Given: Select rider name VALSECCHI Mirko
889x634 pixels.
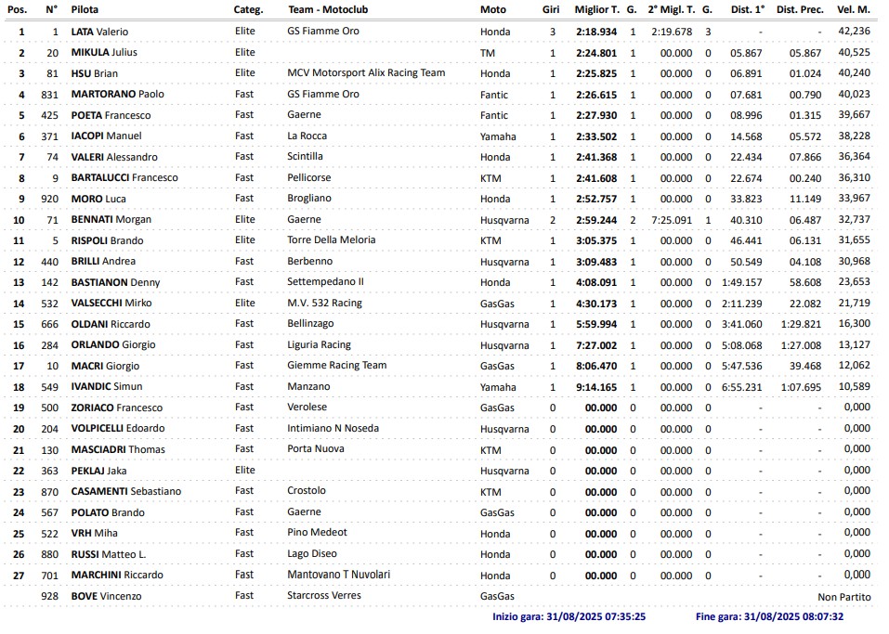Looking at the screenshot, I should coord(111,304).
